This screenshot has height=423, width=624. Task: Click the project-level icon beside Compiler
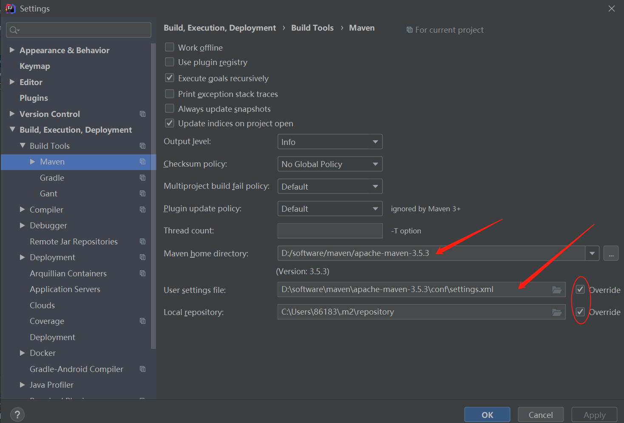pyautogui.click(x=142, y=210)
